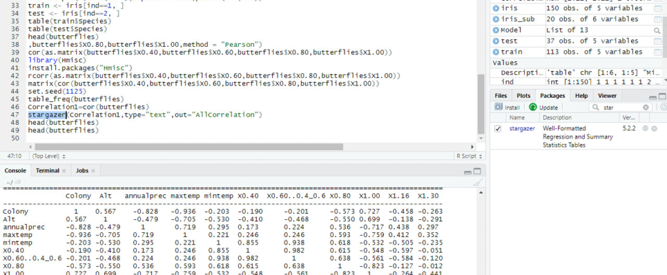
Task: Clear the console with broom icon
Action: pyautogui.click(x=478, y=182)
